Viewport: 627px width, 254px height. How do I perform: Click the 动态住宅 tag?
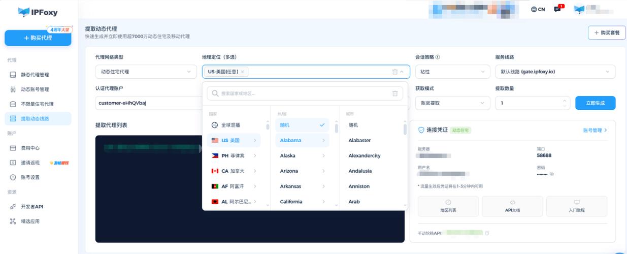tap(461, 131)
